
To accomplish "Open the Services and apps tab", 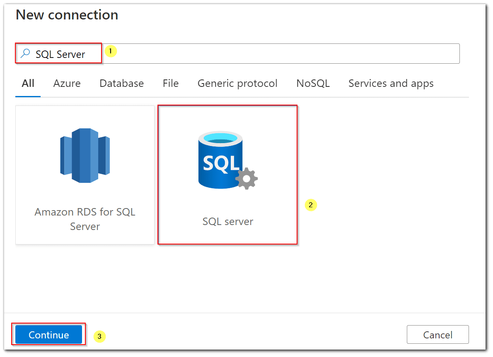I will point(391,84).
